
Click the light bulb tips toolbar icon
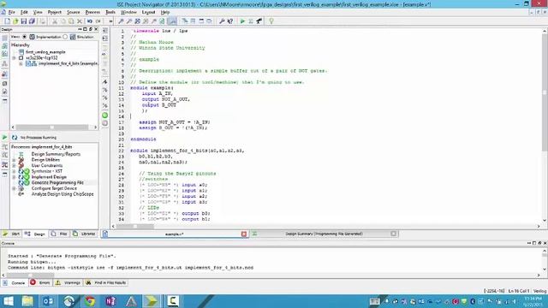271,21
